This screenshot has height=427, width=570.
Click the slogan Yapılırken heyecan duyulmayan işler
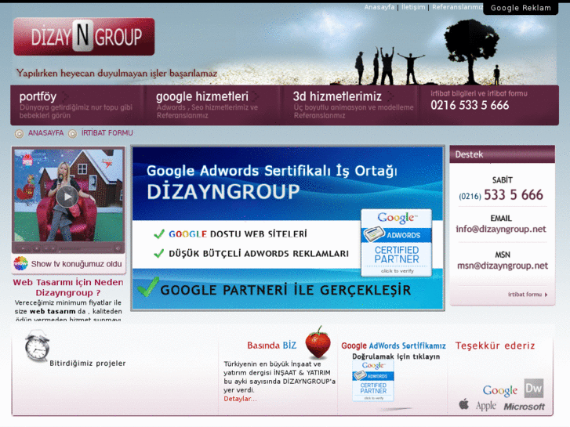117,74
